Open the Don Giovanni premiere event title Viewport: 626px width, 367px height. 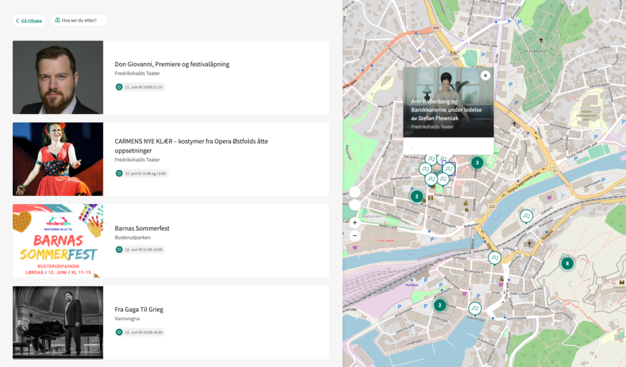172,64
